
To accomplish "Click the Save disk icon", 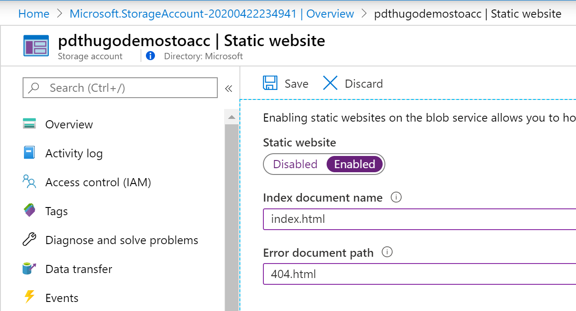I will click(270, 83).
